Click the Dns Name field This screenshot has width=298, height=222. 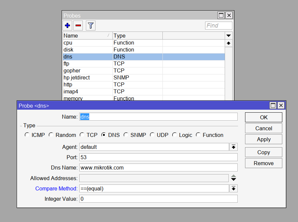pyautogui.click(x=158, y=167)
